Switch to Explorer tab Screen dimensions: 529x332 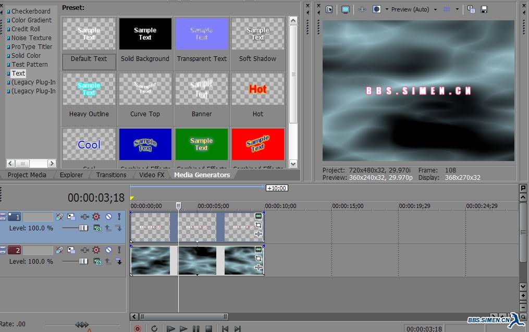point(71,175)
